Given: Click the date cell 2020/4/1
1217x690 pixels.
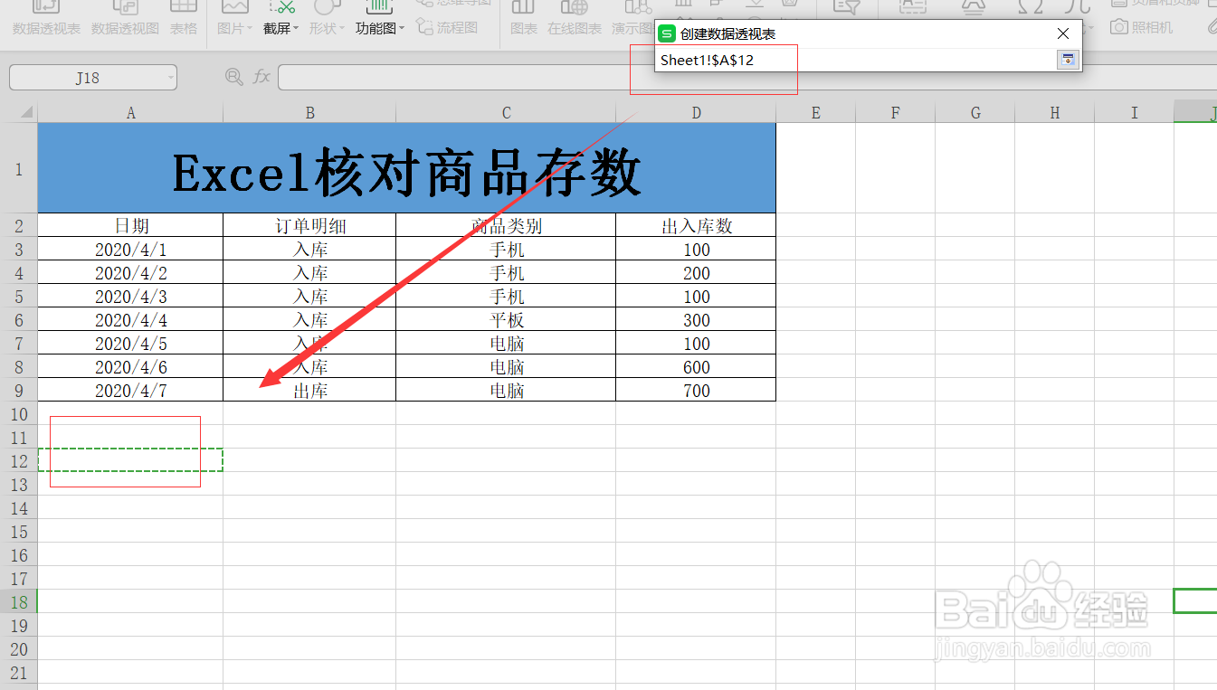Looking at the screenshot, I should click(130, 249).
